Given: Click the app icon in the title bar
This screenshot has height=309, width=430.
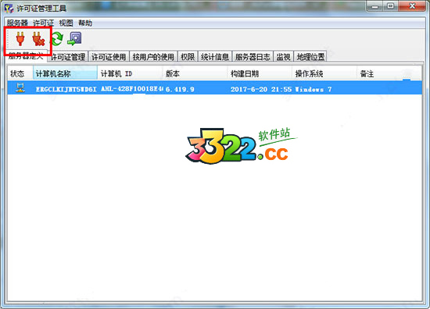Looking at the screenshot, I should click(9, 9).
